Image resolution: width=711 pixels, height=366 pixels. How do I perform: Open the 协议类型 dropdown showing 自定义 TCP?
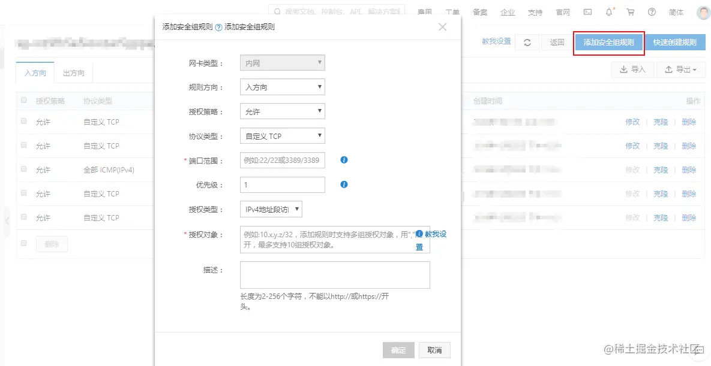point(282,135)
